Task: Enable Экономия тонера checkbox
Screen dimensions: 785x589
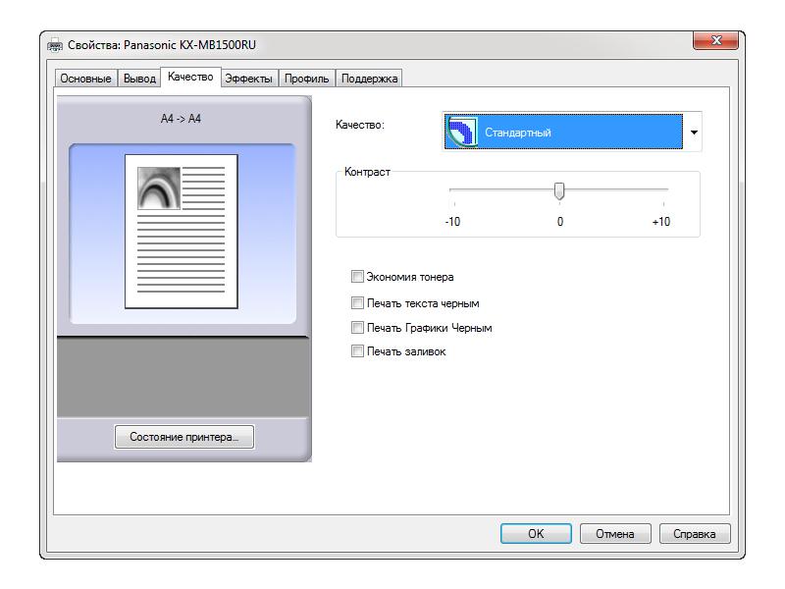Action: [357, 277]
